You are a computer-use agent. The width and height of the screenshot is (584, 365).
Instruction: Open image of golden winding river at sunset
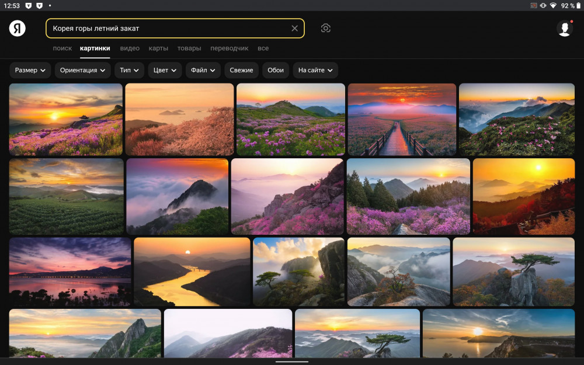click(192, 272)
